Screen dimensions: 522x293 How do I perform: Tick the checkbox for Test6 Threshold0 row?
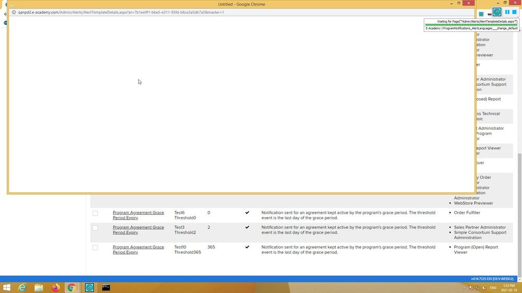tap(95, 213)
